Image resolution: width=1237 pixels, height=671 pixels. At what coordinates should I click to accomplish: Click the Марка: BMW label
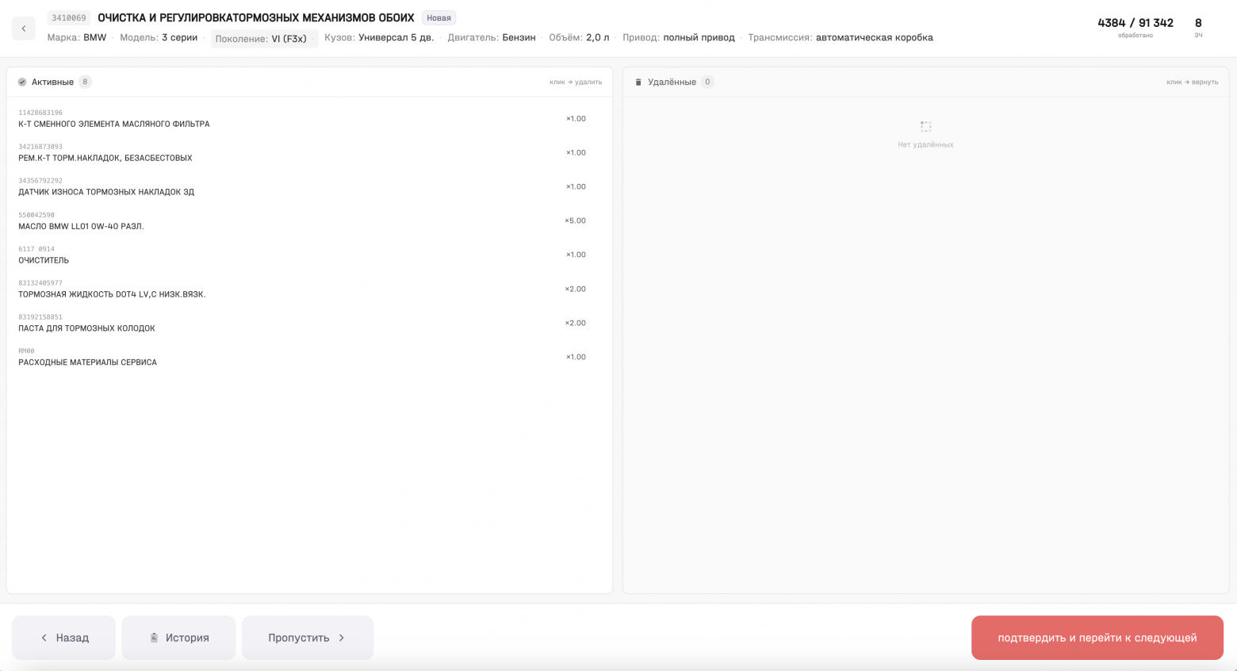[x=77, y=37]
